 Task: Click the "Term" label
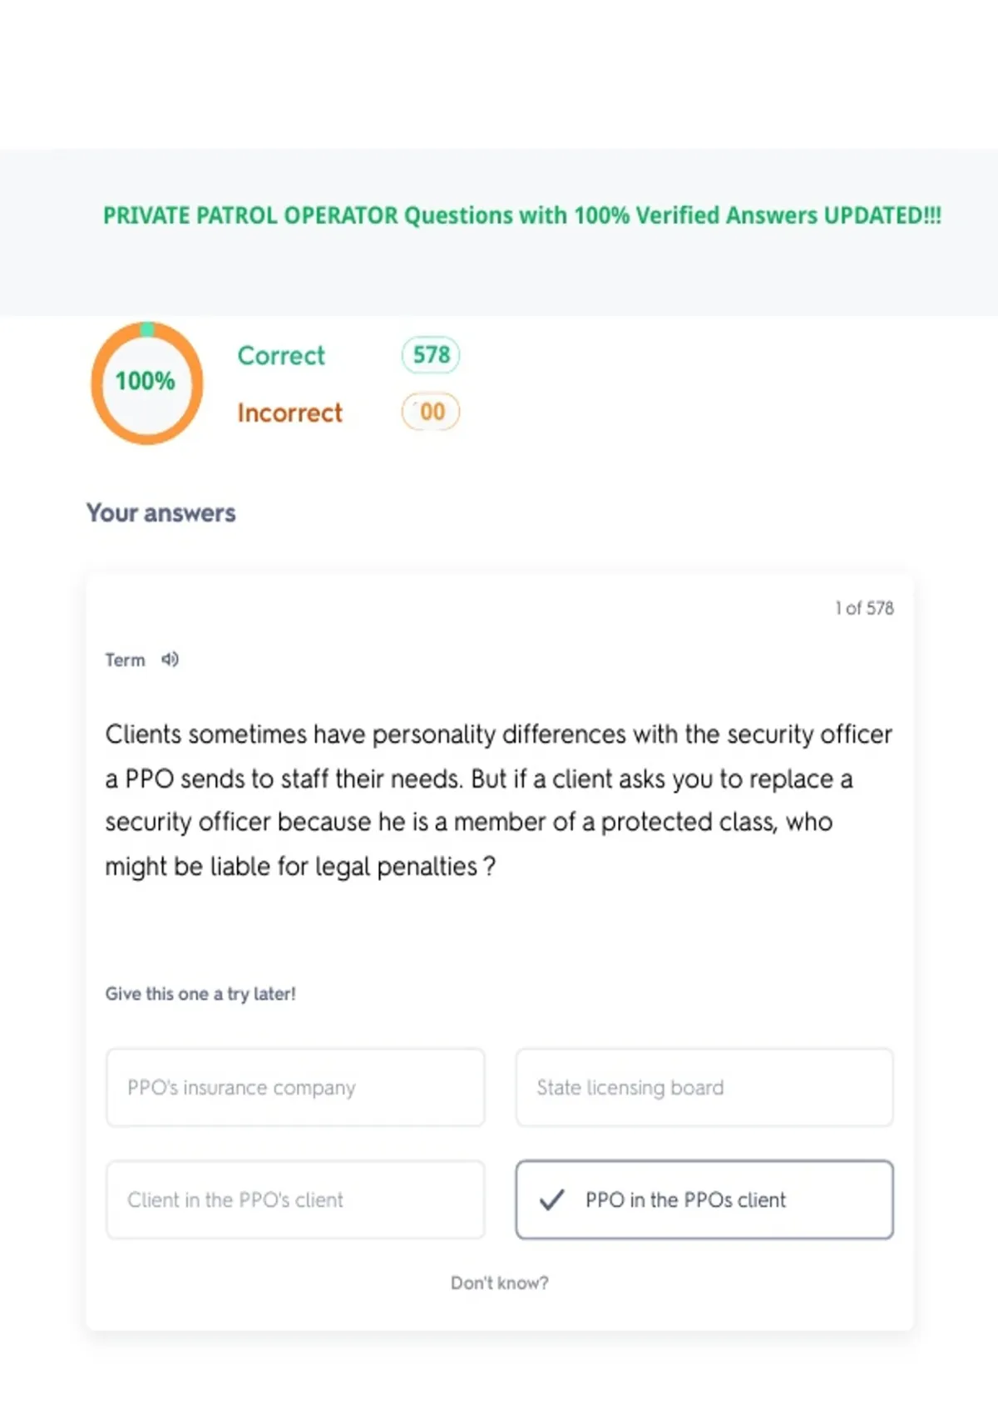pos(125,660)
